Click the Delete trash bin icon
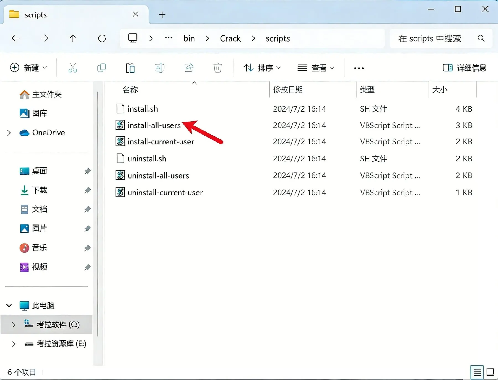Image resolution: width=498 pixels, height=380 pixels. (218, 68)
